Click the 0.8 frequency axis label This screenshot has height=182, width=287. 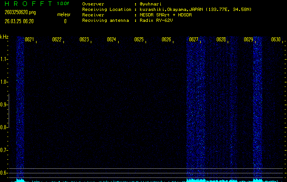[4, 127]
